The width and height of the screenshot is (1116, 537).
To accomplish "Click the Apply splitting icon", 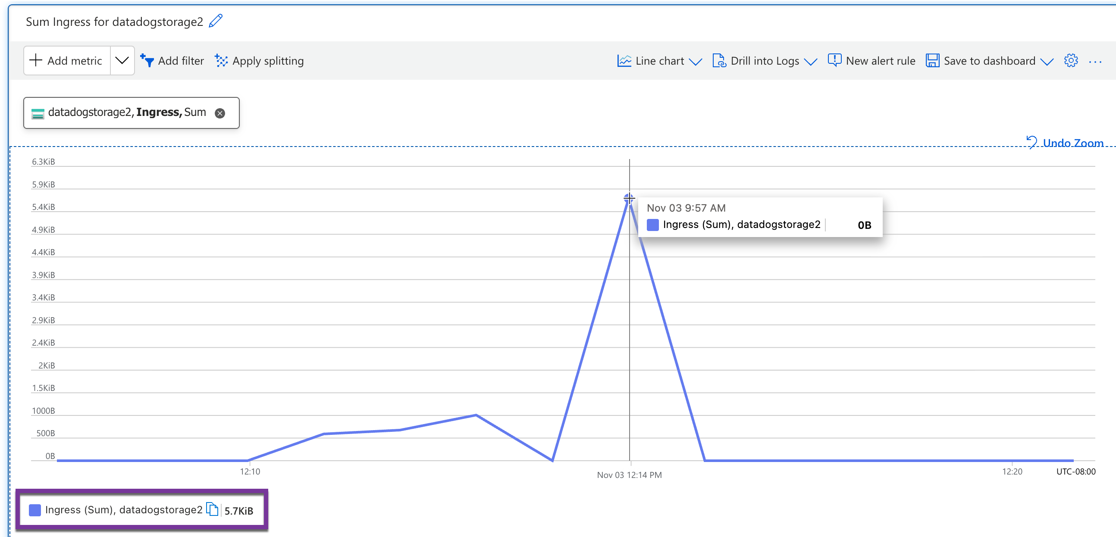I will 221,61.
